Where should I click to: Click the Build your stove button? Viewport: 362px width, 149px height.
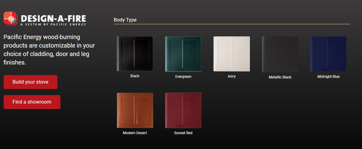point(30,82)
